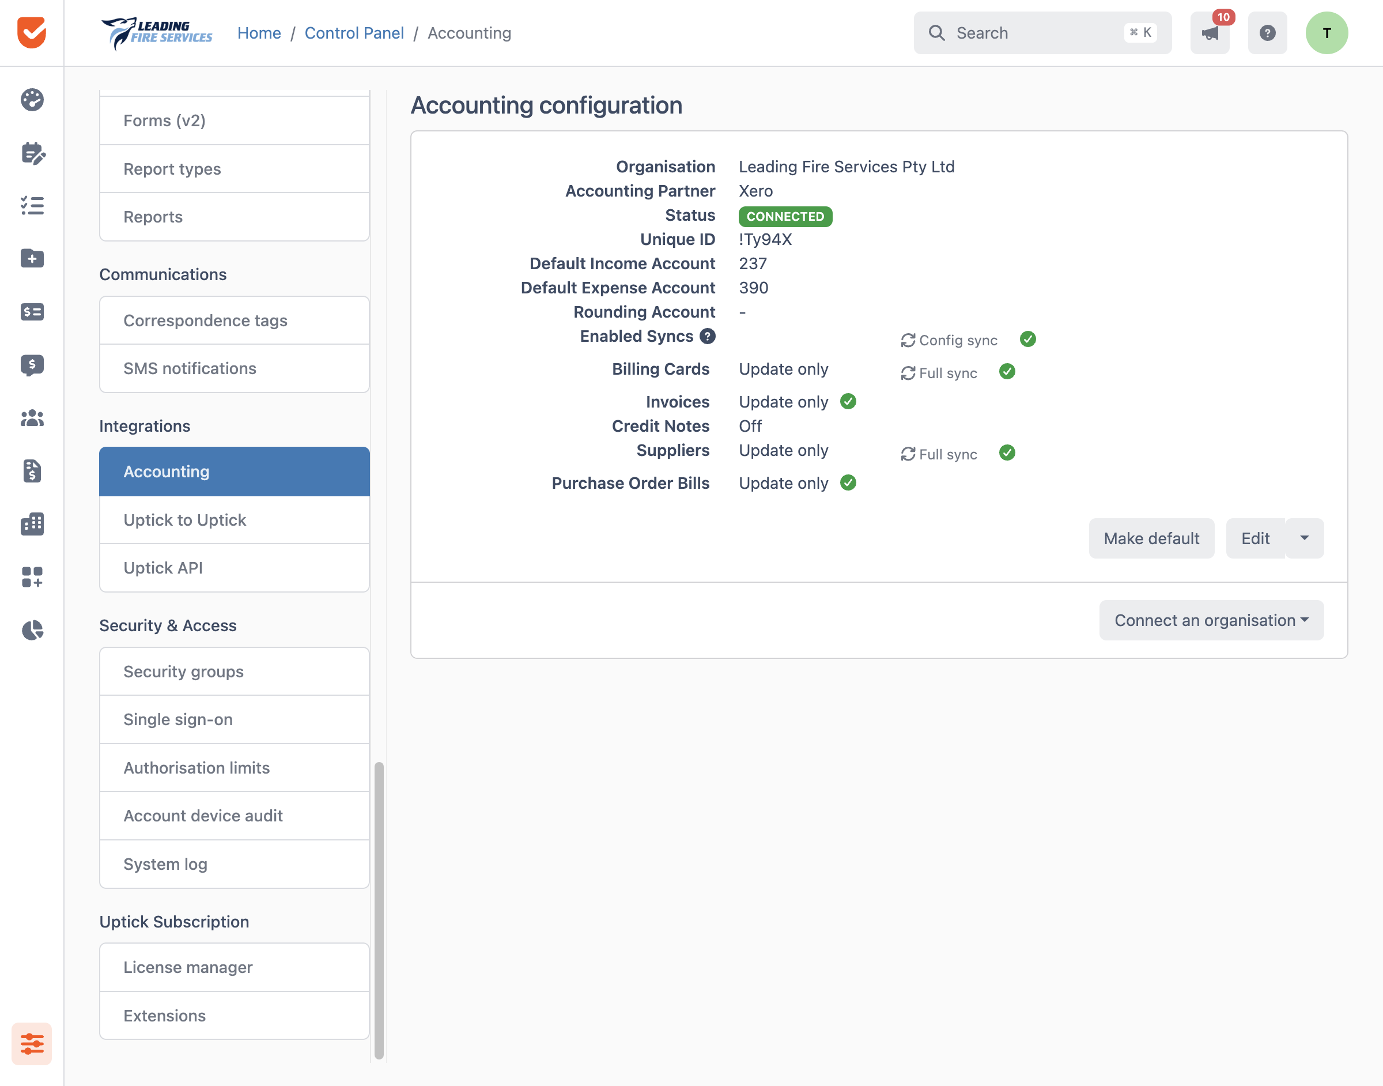The width and height of the screenshot is (1383, 1086).
Task: Open the dashboard gauge icon in sidebar
Action: pos(32,100)
